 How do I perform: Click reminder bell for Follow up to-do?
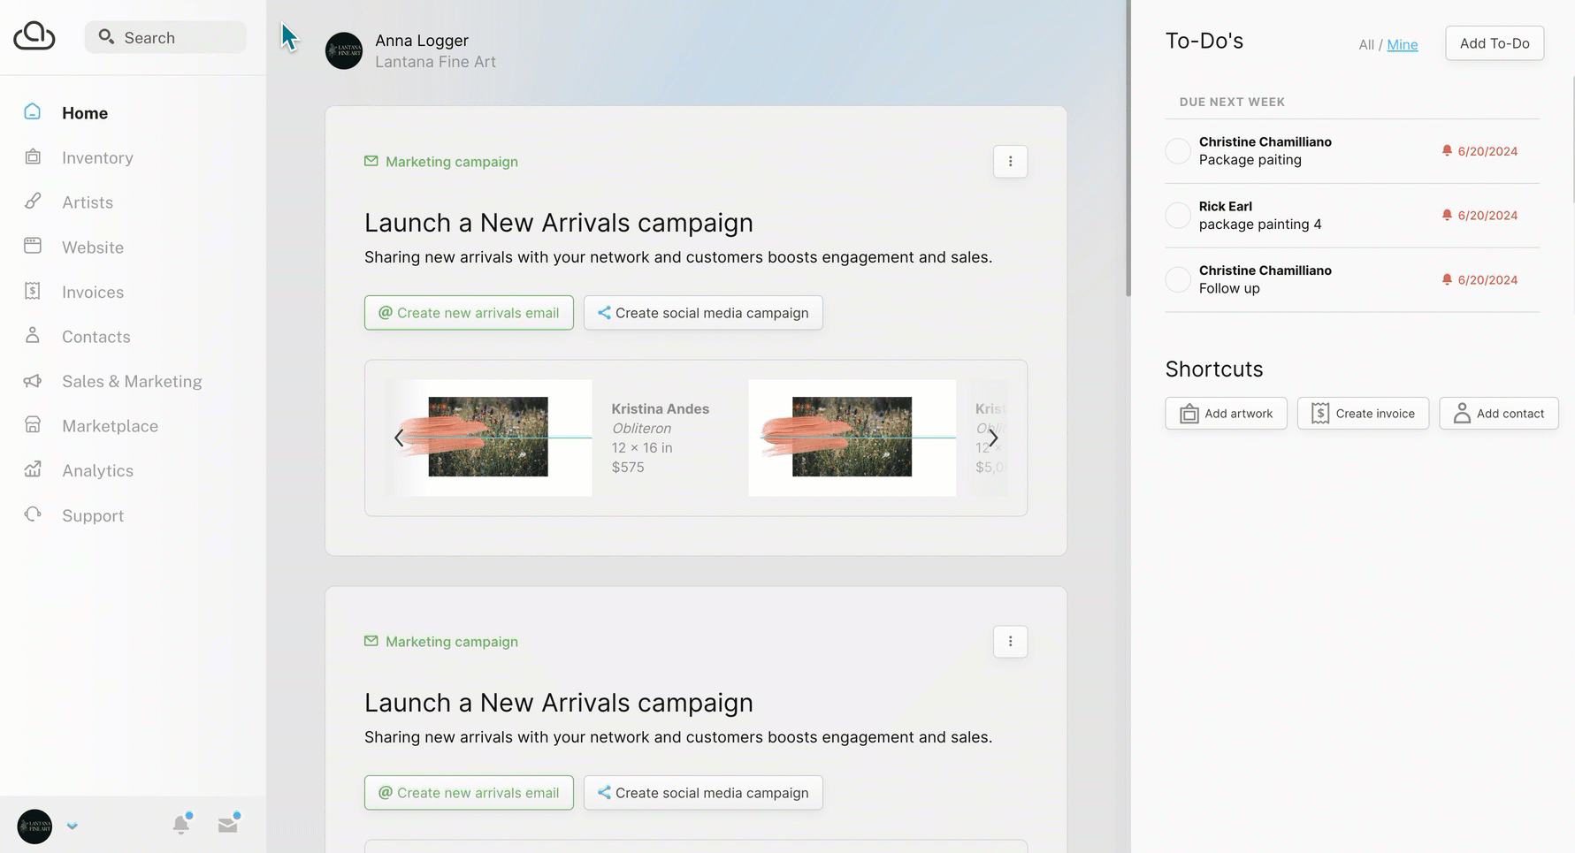pyautogui.click(x=1447, y=279)
